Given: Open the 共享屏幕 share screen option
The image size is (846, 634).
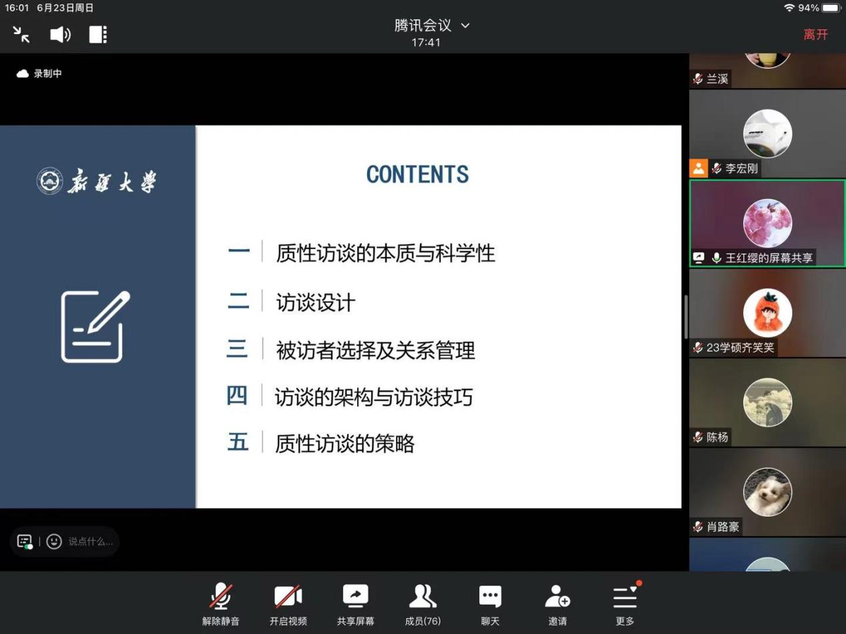Looking at the screenshot, I should point(355,605).
